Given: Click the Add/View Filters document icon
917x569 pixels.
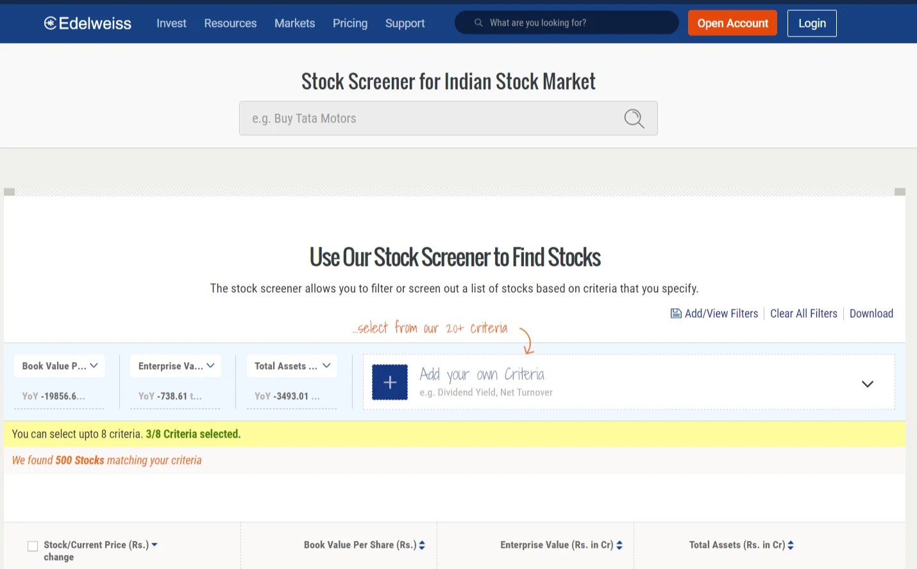Looking at the screenshot, I should point(675,313).
